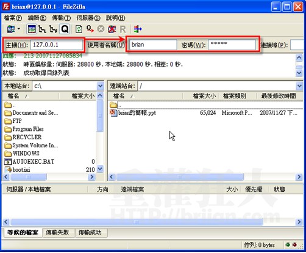This screenshot has width=306, height=253.
Task: Click the 主機 host input field
Action: [57, 45]
